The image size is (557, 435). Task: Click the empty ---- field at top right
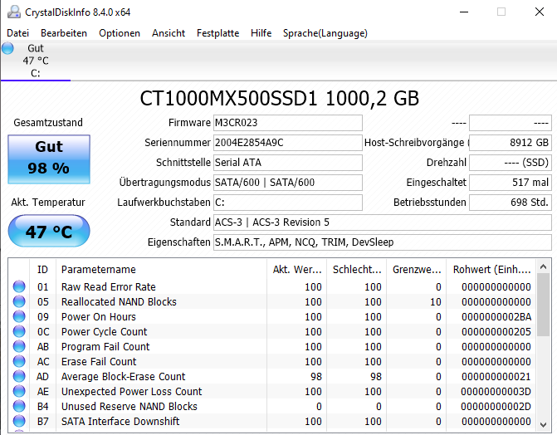(x=511, y=123)
